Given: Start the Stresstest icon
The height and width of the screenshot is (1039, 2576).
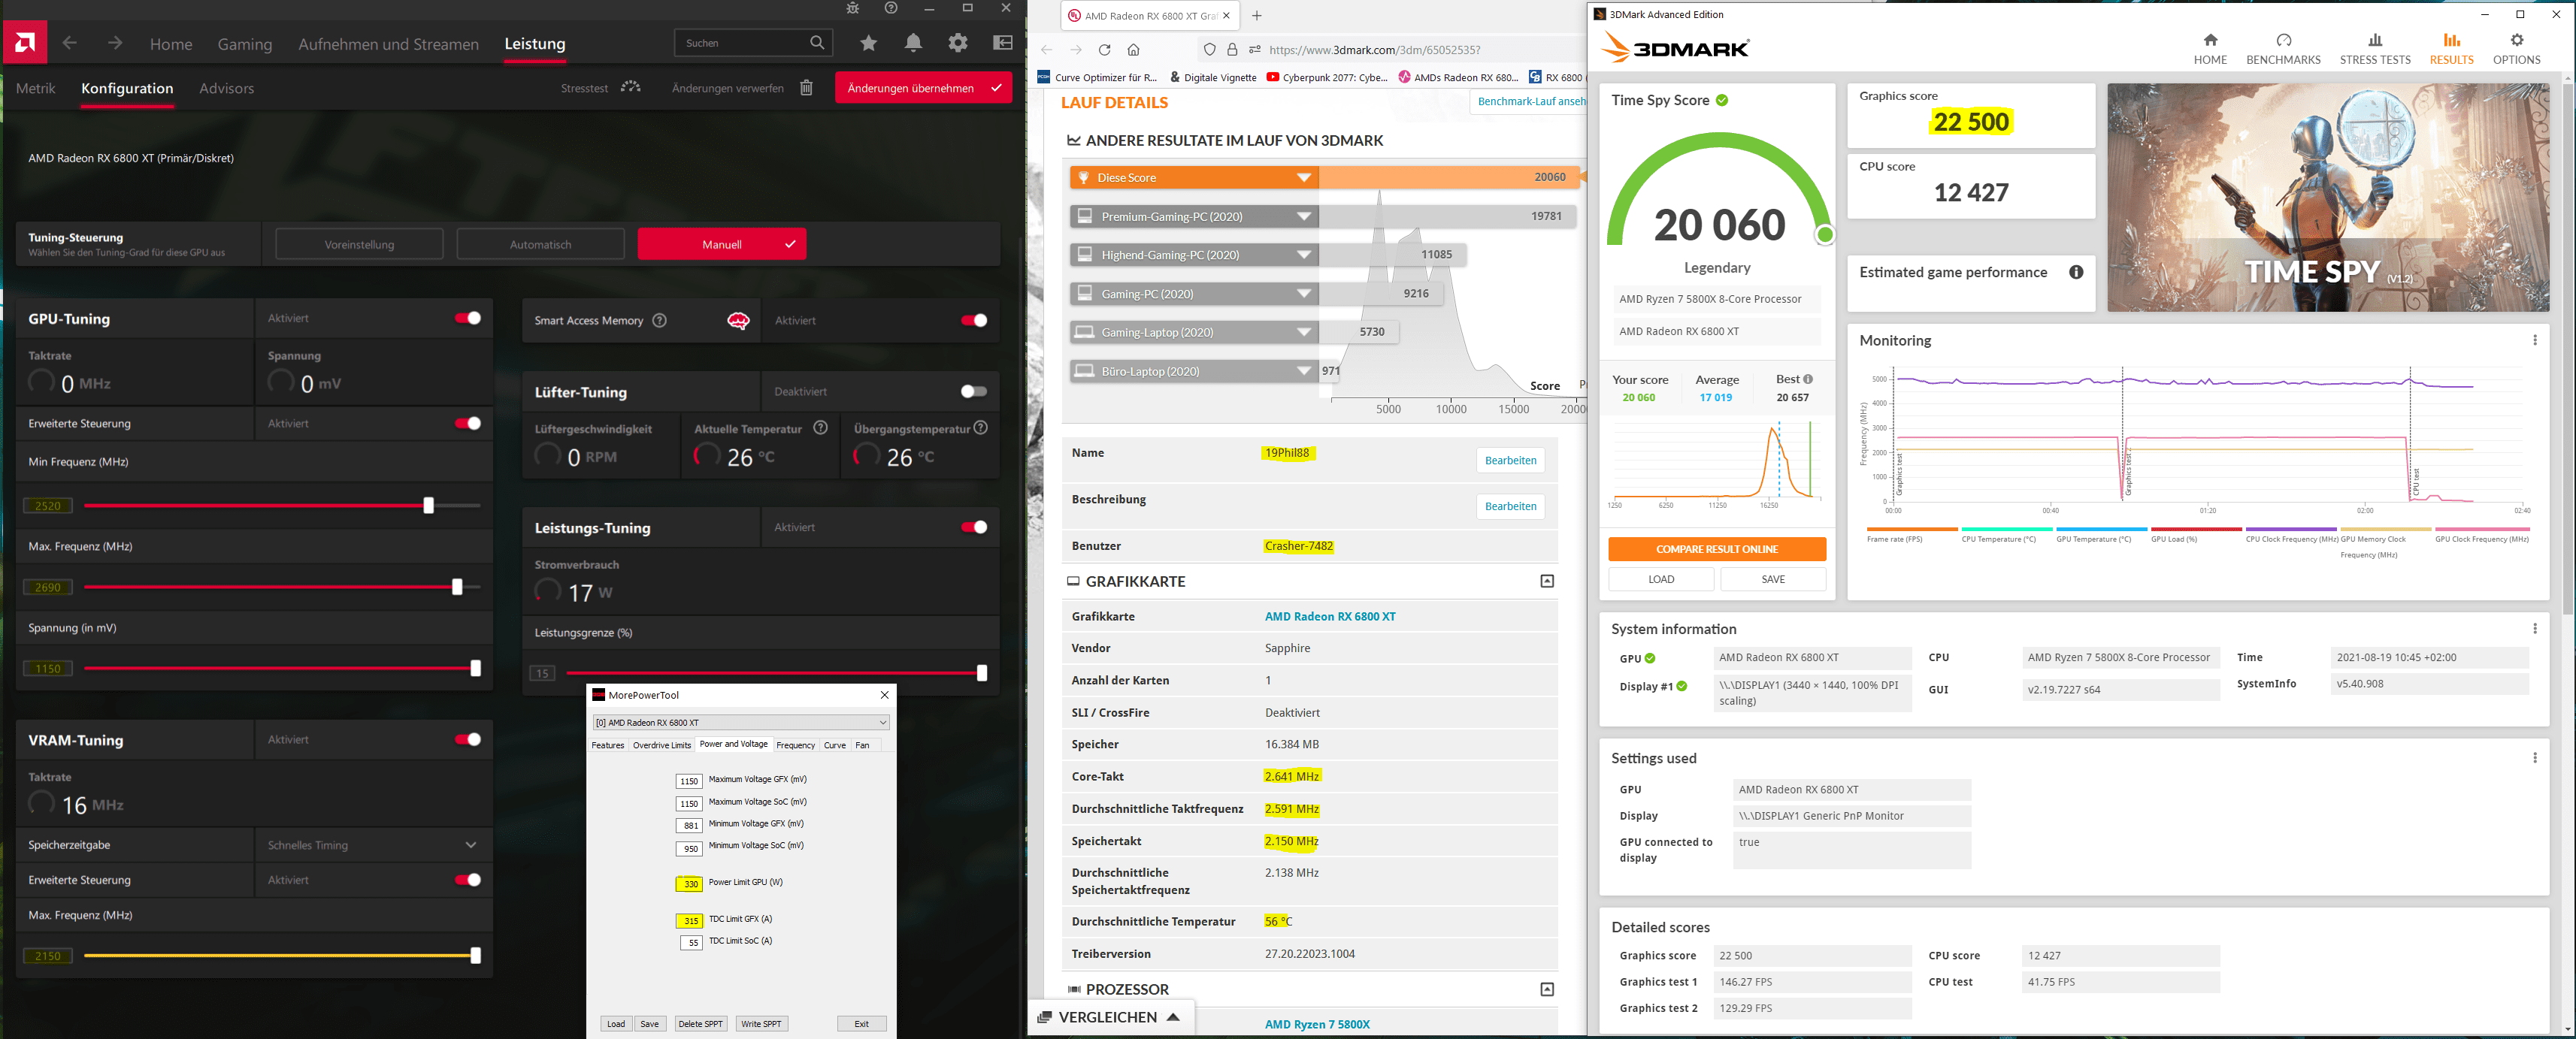Looking at the screenshot, I should click(630, 88).
